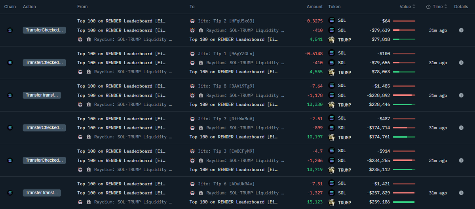The width and height of the screenshot is (475, 209).
Task: Click the amount -0.5148
Action: click(314, 53)
